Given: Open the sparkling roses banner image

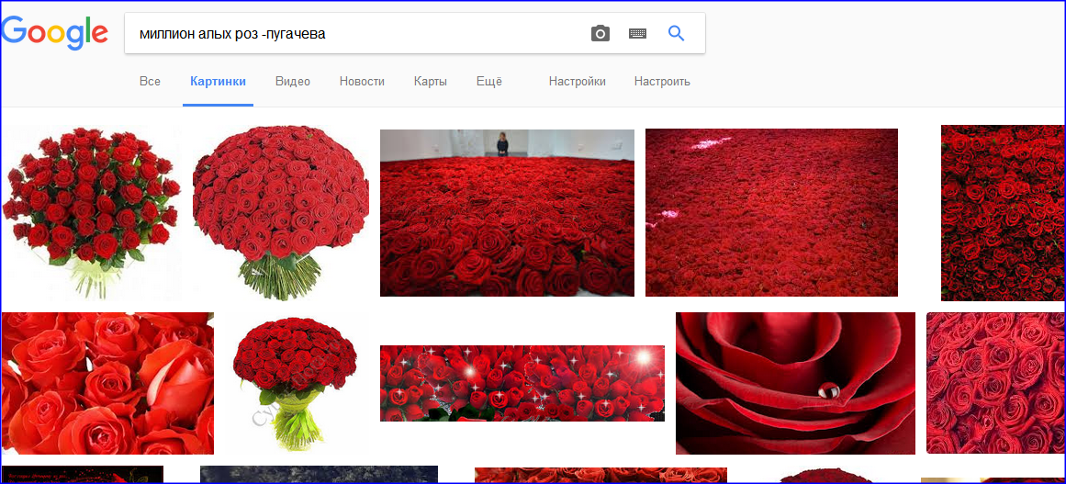Looking at the screenshot, I should click(522, 383).
